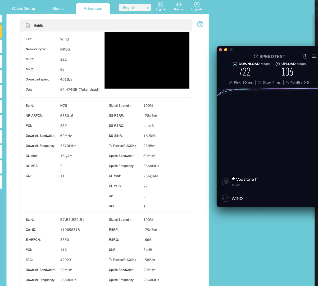This screenshot has height=286, width=318.
Task: Click the Log out icon
Action: [161, 5]
